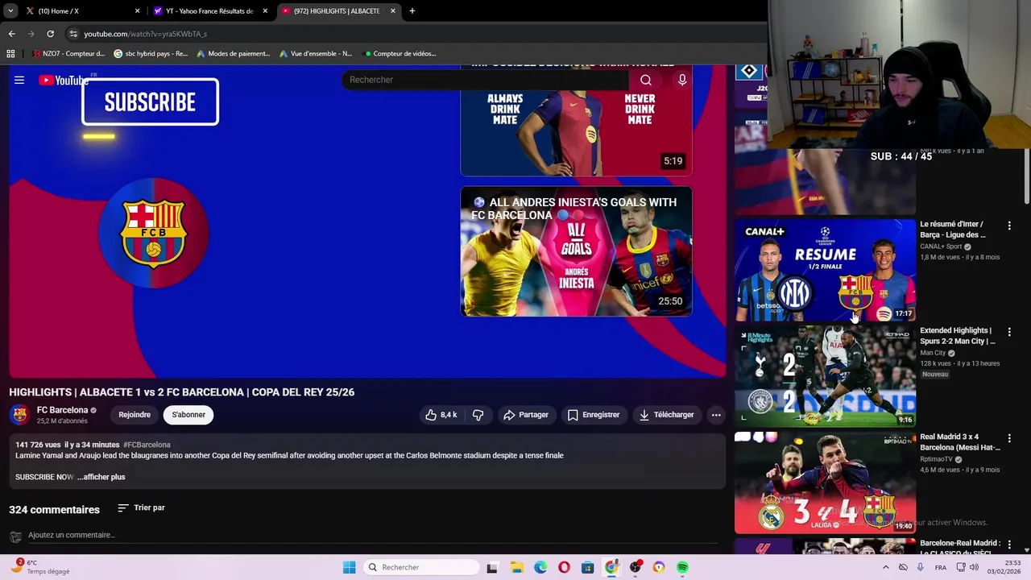
Task: Open the Microsoft Store icon in the taskbar
Action: pos(588,567)
